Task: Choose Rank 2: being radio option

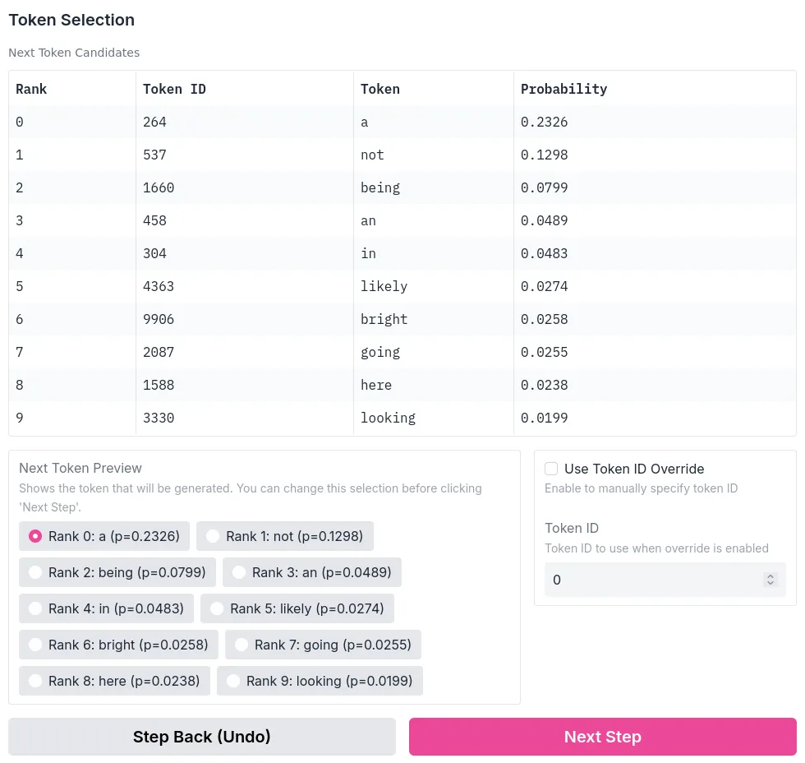Action: pyautogui.click(x=35, y=572)
